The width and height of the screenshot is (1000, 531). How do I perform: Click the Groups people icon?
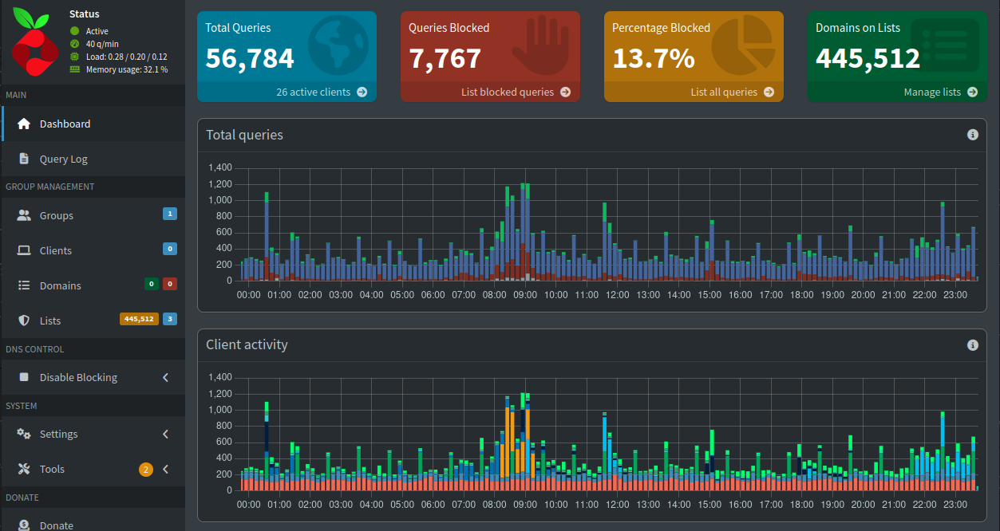(24, 215)
